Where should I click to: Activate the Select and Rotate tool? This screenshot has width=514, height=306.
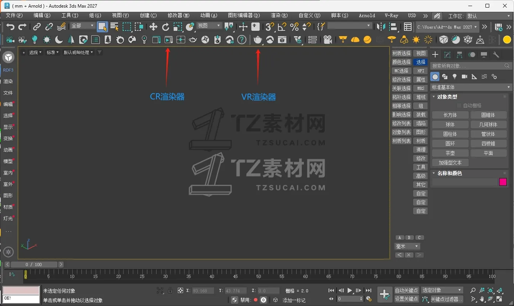click(x=165, y=26)
